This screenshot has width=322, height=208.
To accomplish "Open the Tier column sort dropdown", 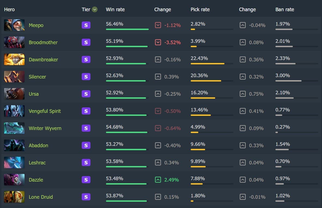I will coord(95,9).
